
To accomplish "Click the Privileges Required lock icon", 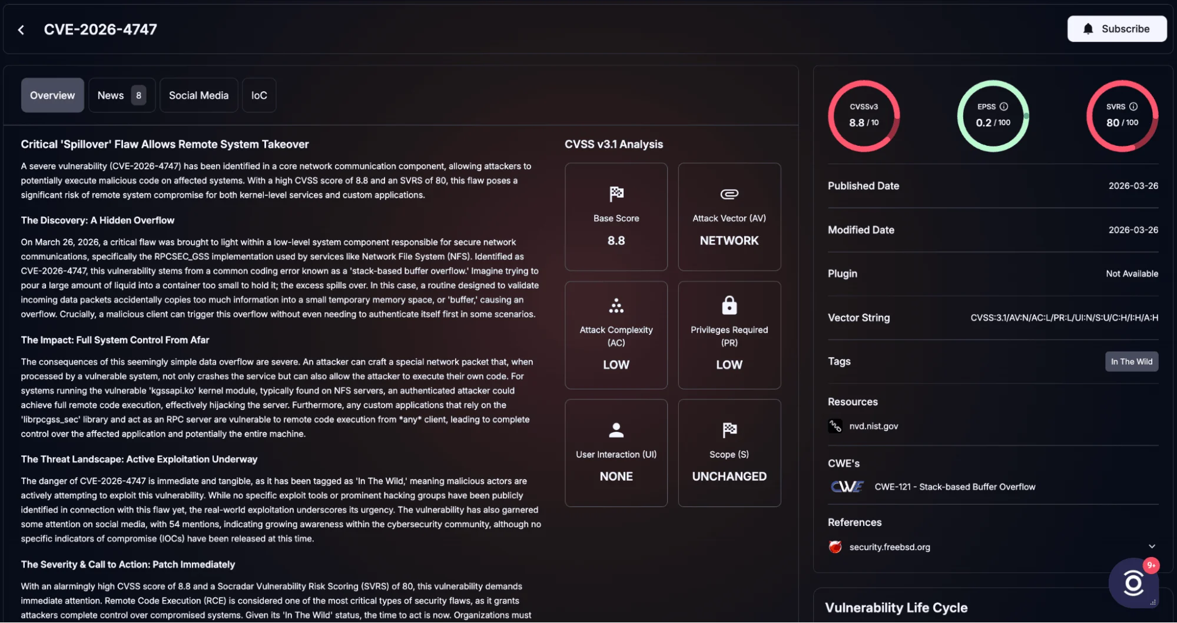I will coord(729,305).
